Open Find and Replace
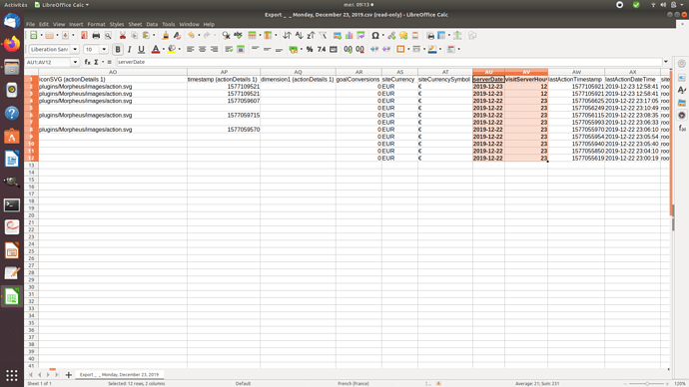The height and width of the screenshot is (387, 689). point(226,36)
